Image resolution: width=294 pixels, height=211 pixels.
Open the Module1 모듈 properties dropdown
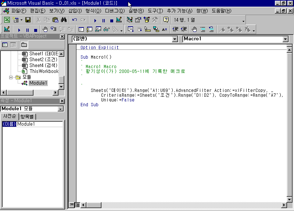pyautogui.click(x=60, y=109)
